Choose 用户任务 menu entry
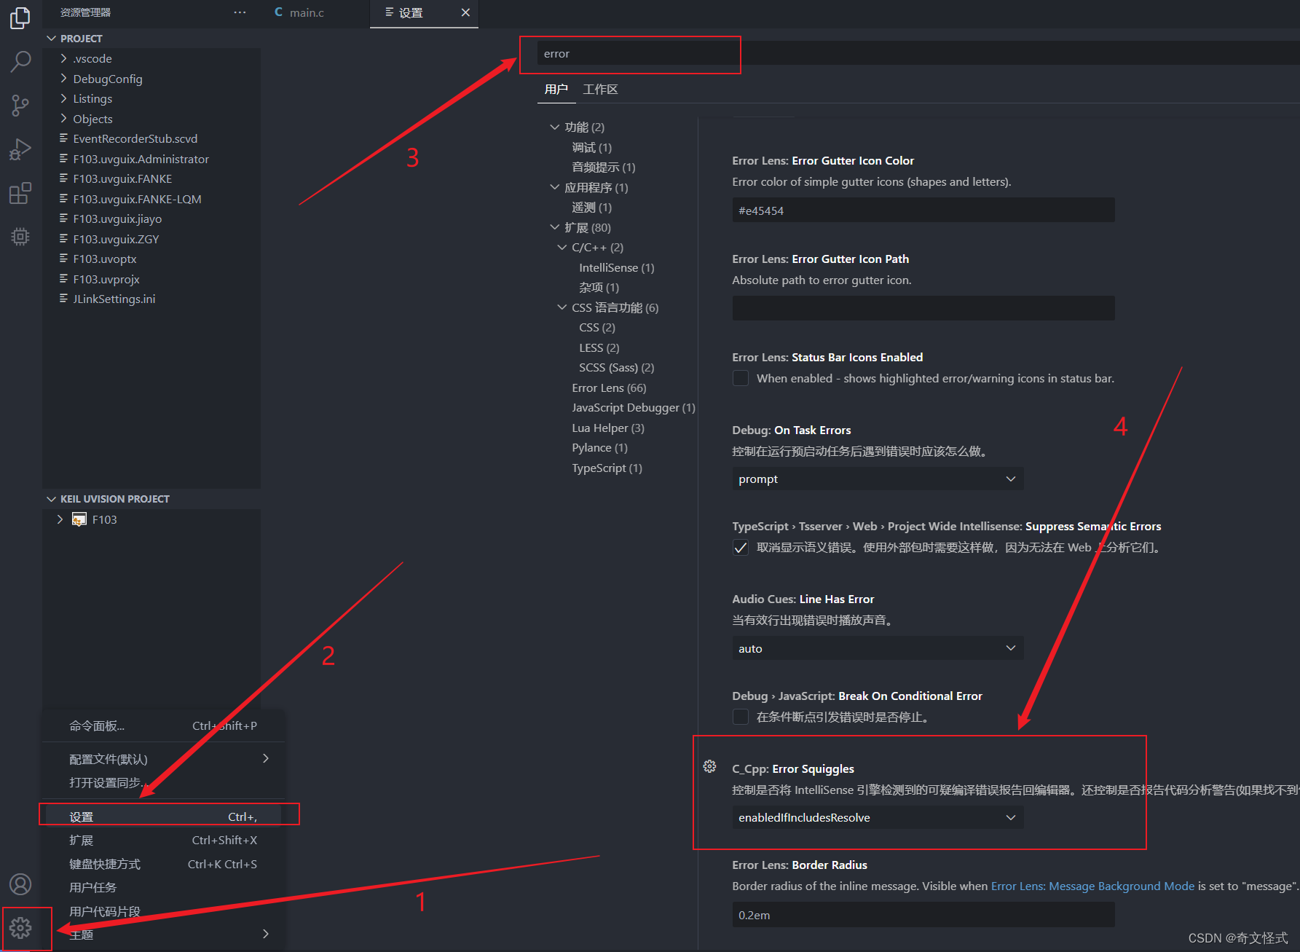The image size is (1300, 952). coord(163,887)
